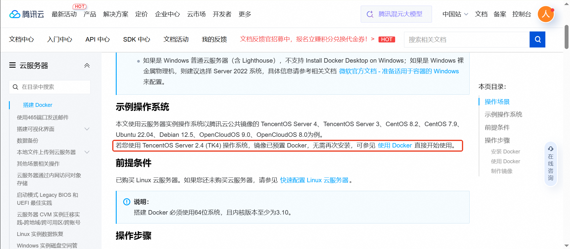Screen dimensions: 570x249
Task: Click the 文档反馈官招募中 banner link
Action: 307,39
